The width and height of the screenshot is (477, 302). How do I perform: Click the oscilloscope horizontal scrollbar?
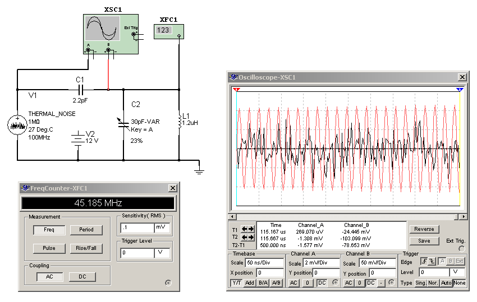348,216
